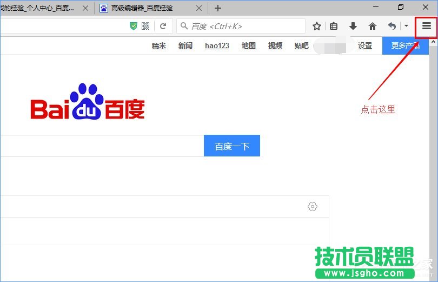
Task: Close the 个人中心 tab
Action: click(85, 8)
